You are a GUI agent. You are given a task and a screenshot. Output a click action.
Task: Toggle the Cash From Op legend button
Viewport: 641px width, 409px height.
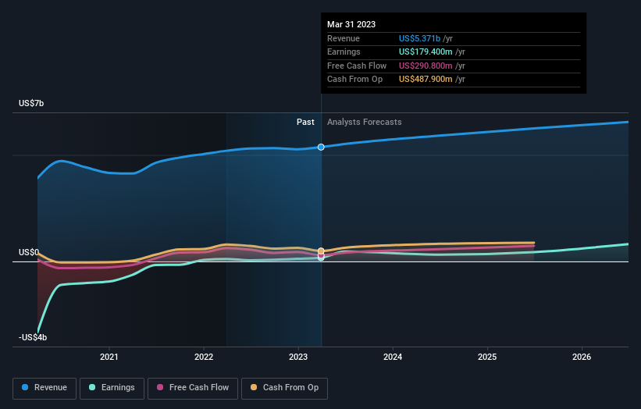284,388
